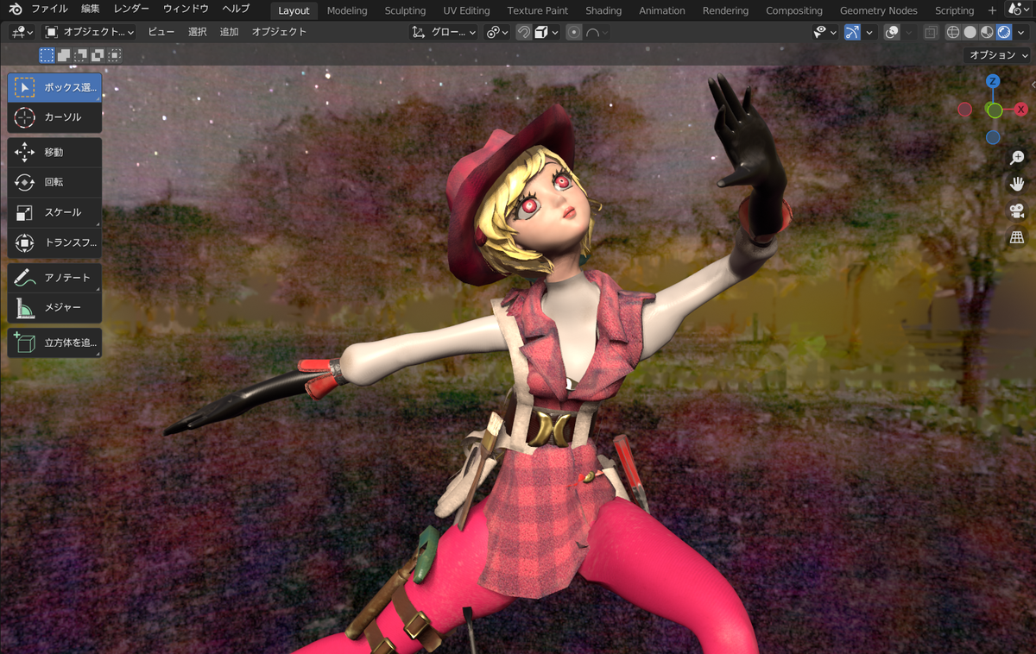Click the zoom magnifier viewport icon

coord(1017,157)
